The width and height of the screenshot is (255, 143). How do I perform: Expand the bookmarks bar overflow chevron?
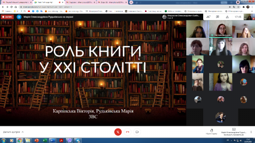pyautogui.click(x=252, y=11)
